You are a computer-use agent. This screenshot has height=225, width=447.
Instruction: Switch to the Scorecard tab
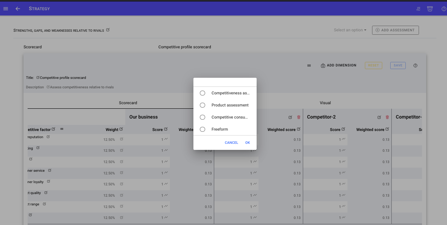click(x=128, y=103)
